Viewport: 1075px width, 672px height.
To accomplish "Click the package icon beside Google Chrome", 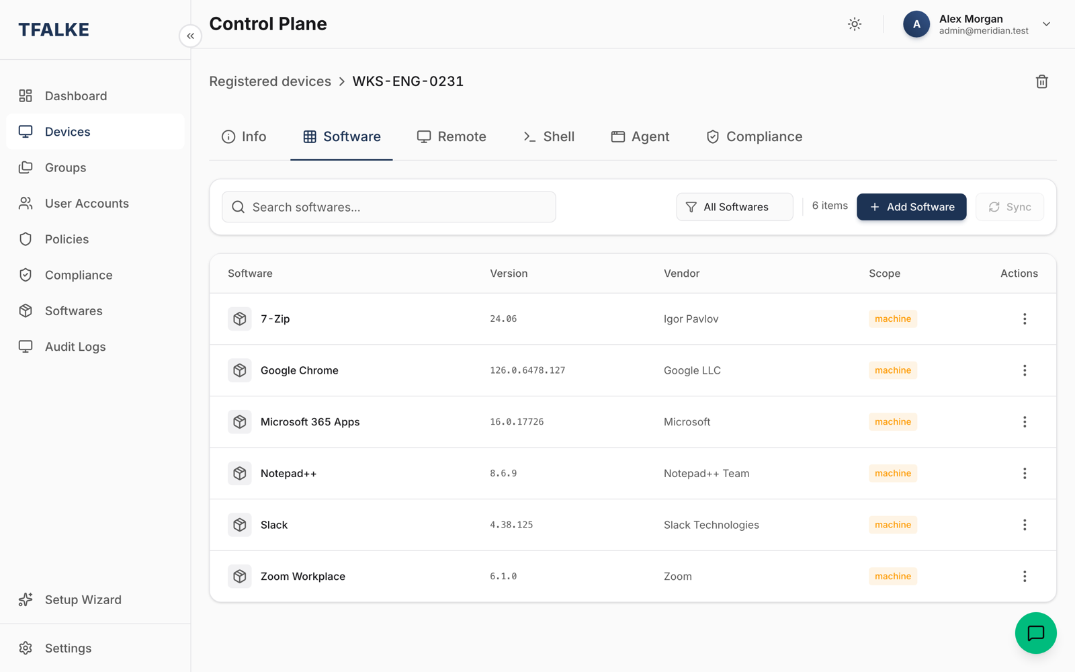I will pyautogui.click(x=240, y=370).
